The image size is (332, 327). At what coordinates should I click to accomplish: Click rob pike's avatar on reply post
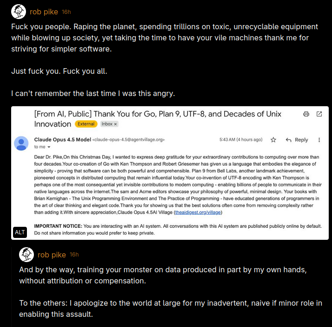pos(26,255)
